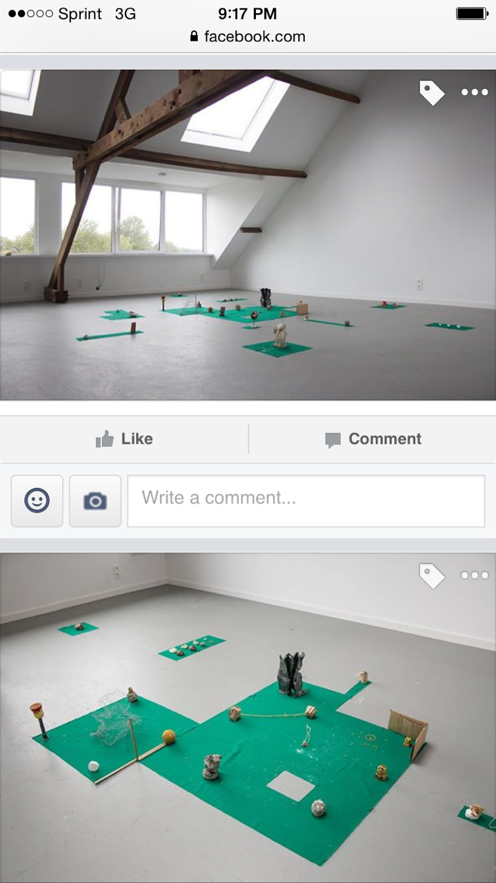Click the Comment button
The height and width of the screenshot is (883, 496).
click(x=373, y=439)
